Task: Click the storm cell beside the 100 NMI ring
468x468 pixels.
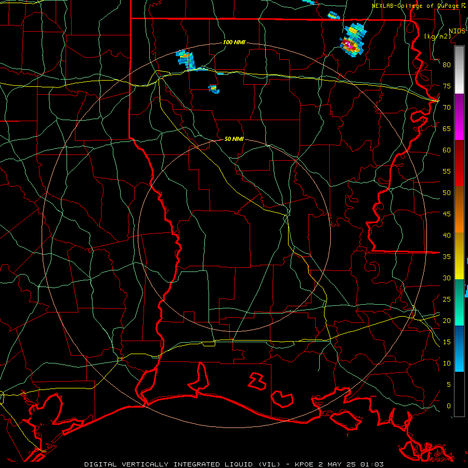Action: point(186,60)
